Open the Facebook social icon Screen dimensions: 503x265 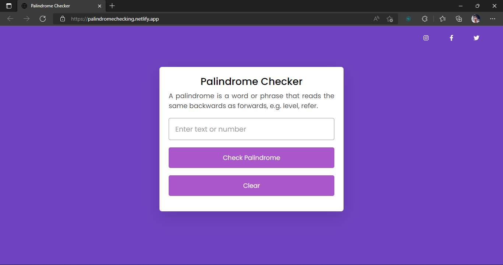[x=451, y=38]
